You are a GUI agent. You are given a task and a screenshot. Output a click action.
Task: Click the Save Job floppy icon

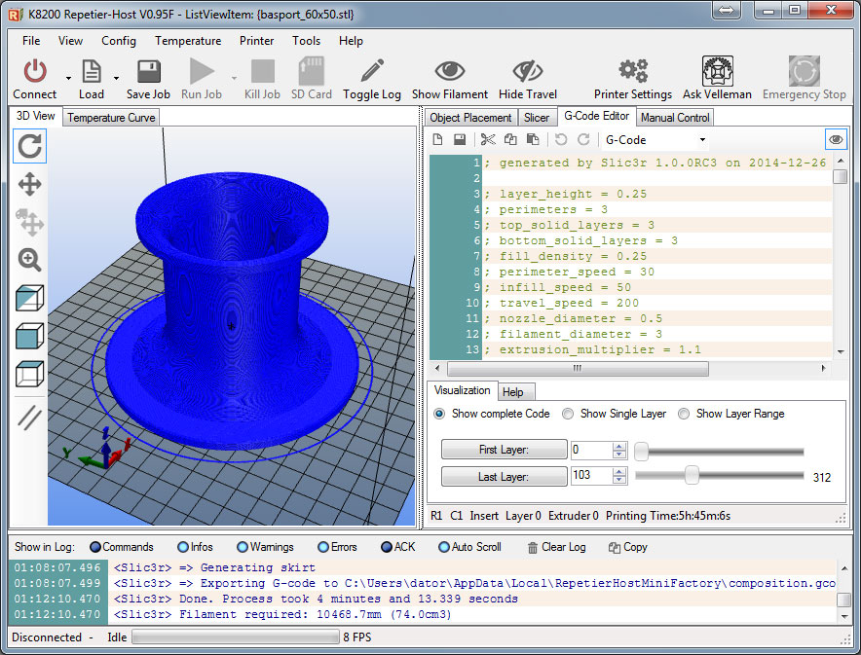[x=148, y=71]
